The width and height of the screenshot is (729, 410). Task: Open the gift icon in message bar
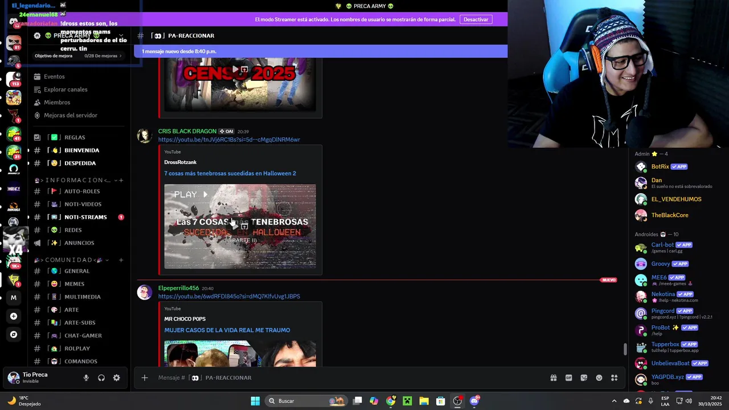[553, 378]
